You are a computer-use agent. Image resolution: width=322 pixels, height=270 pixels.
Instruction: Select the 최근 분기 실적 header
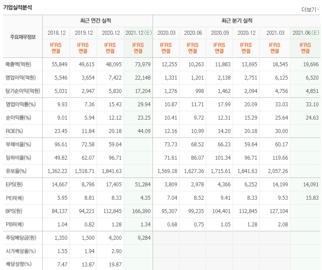(x=237, y=21)
